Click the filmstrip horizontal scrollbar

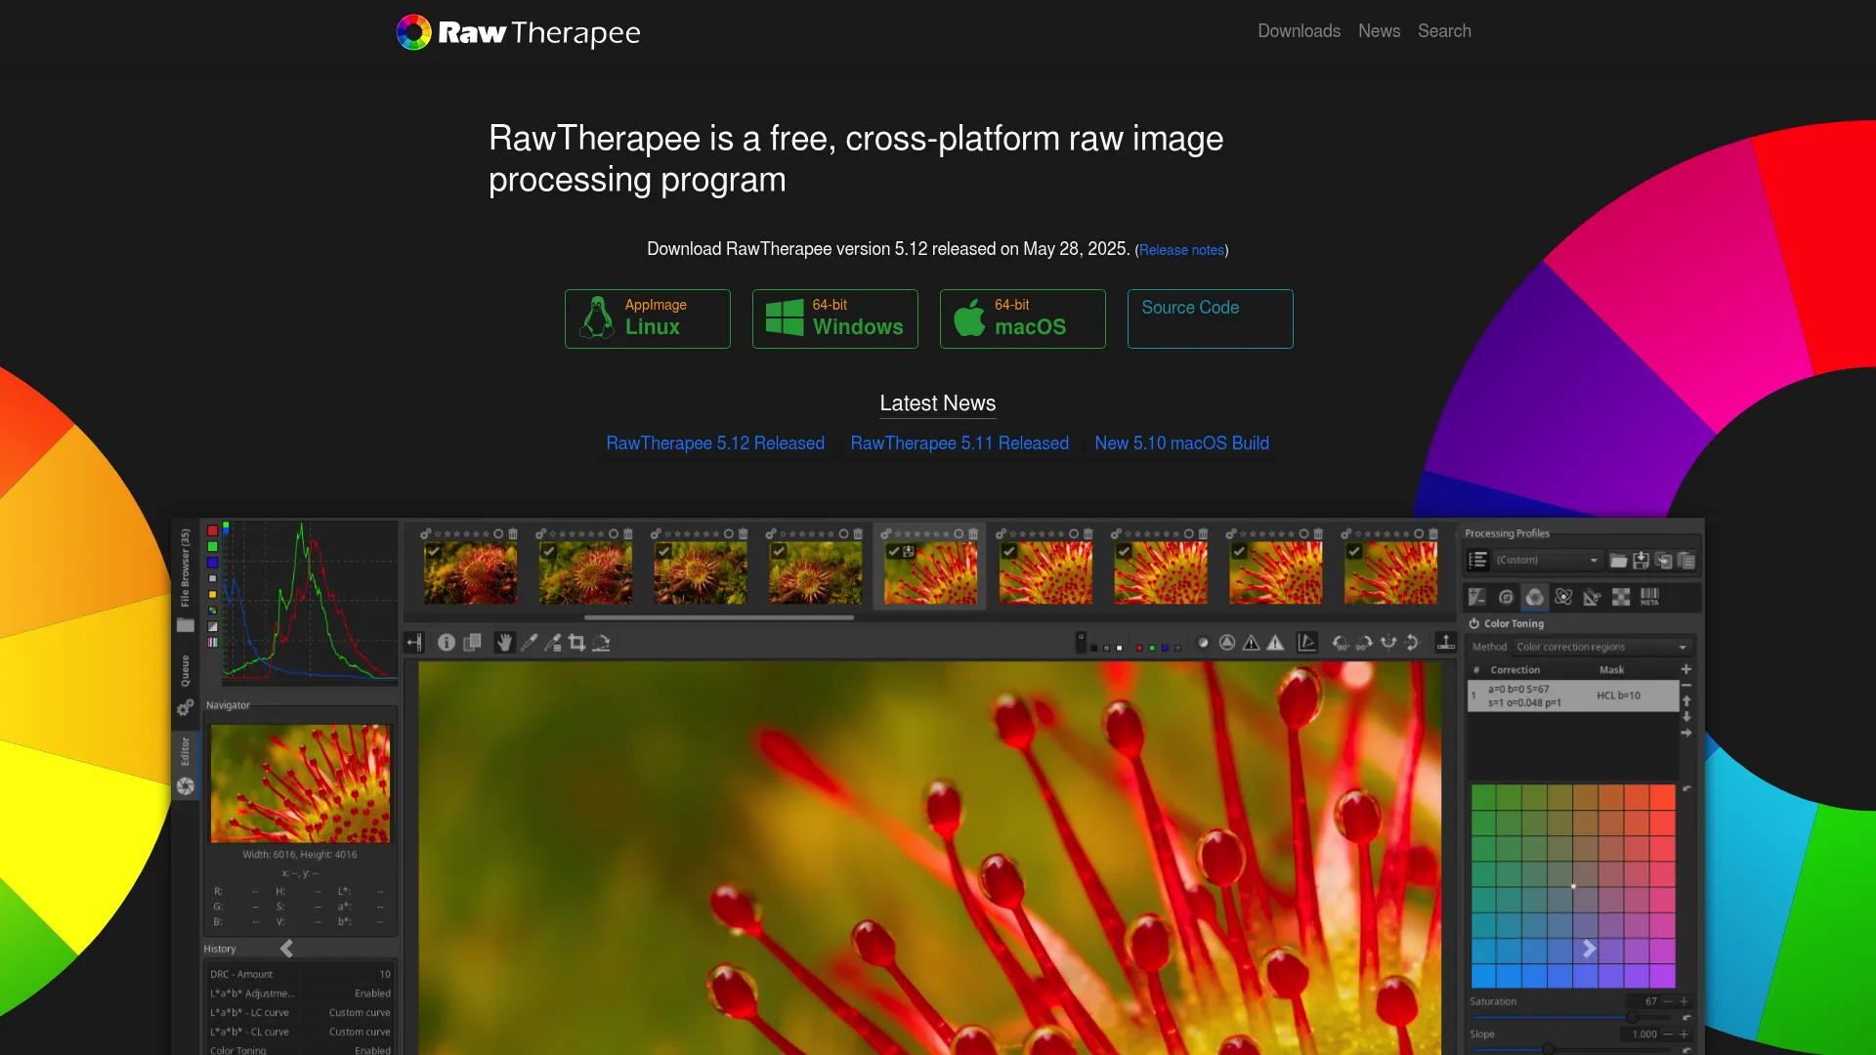[x=719, y=617]
